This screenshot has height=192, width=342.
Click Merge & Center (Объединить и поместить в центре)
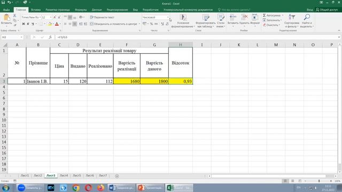(x=113, y=24)
